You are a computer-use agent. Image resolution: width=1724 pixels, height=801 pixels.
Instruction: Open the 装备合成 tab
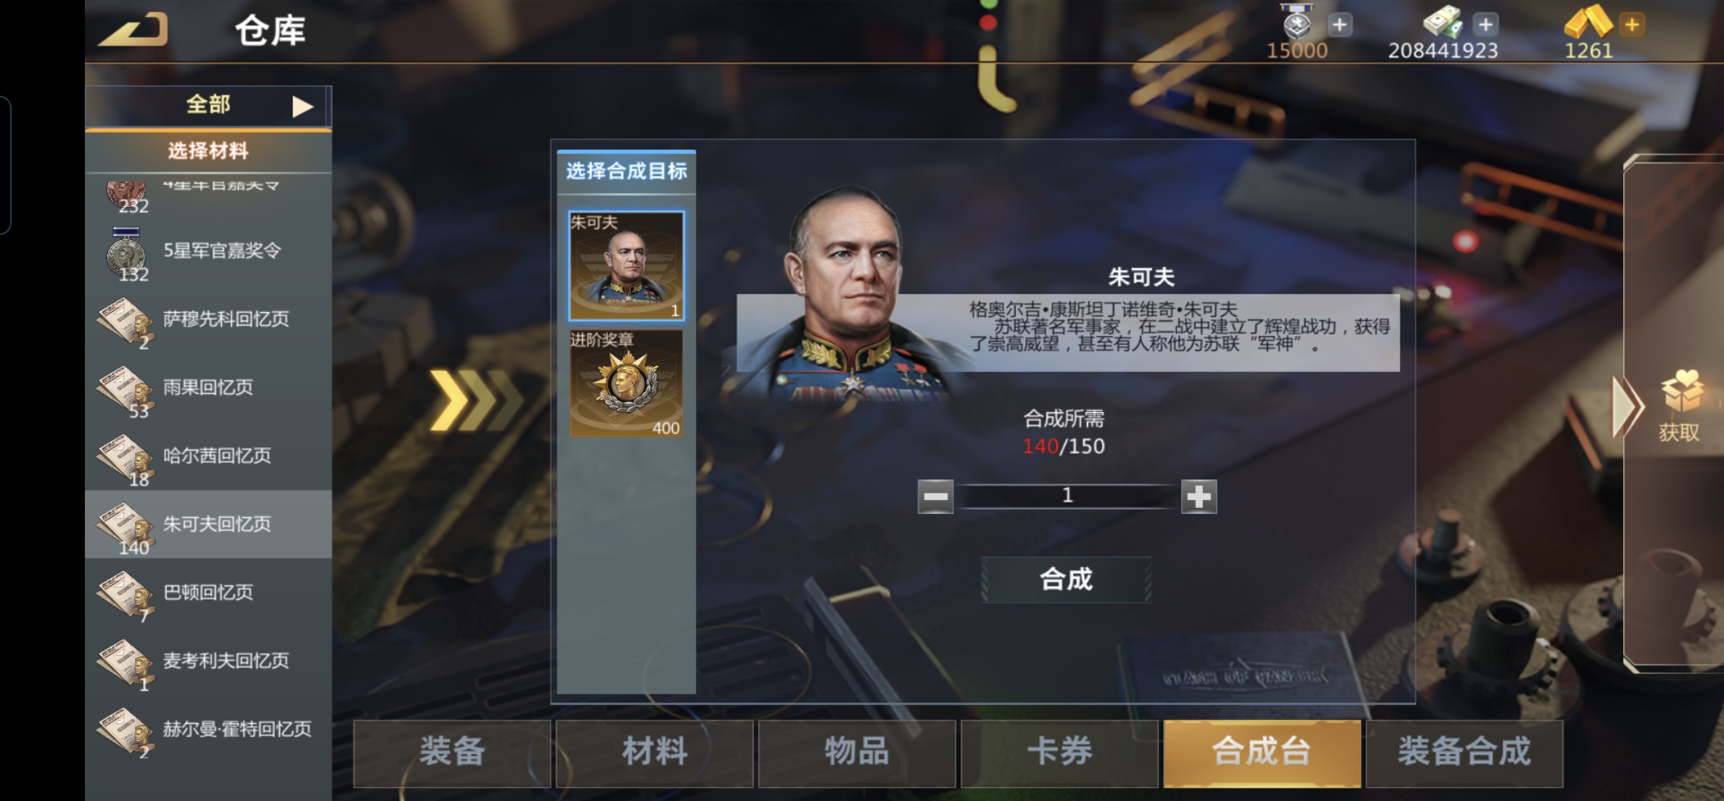tap(1464, 752)
